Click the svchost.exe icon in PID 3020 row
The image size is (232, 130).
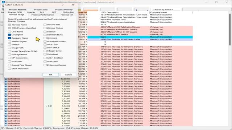6,91
